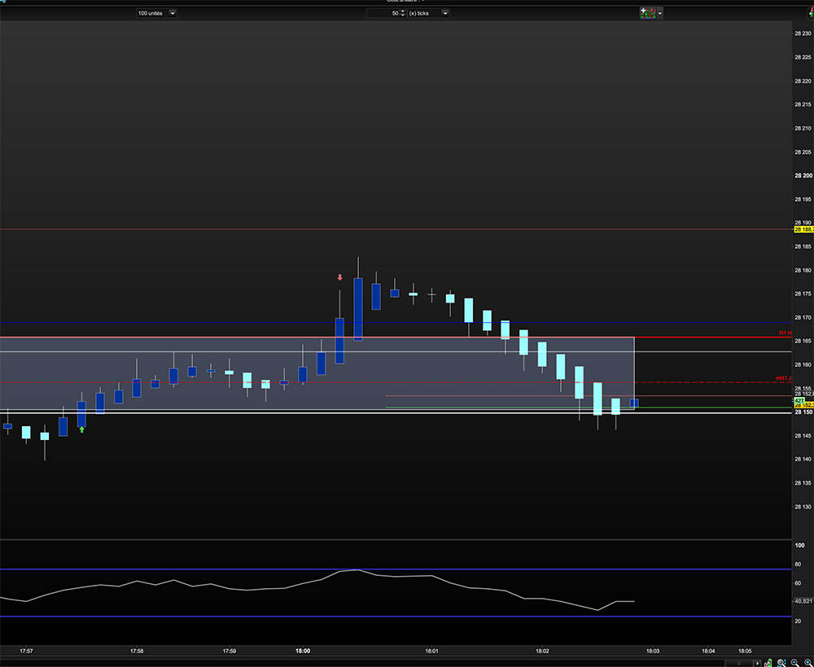Open the (x) ticks timeframe dropdown
814x667 pixels.
[x=428, y=13]
